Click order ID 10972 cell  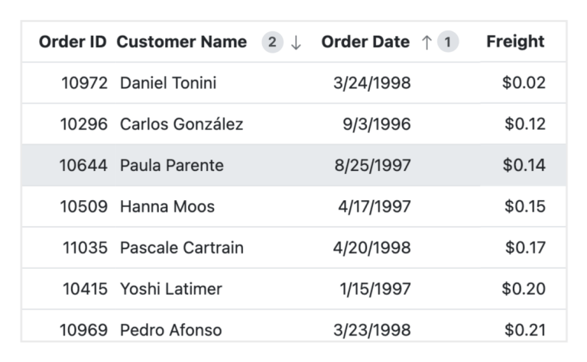point(85,83)
